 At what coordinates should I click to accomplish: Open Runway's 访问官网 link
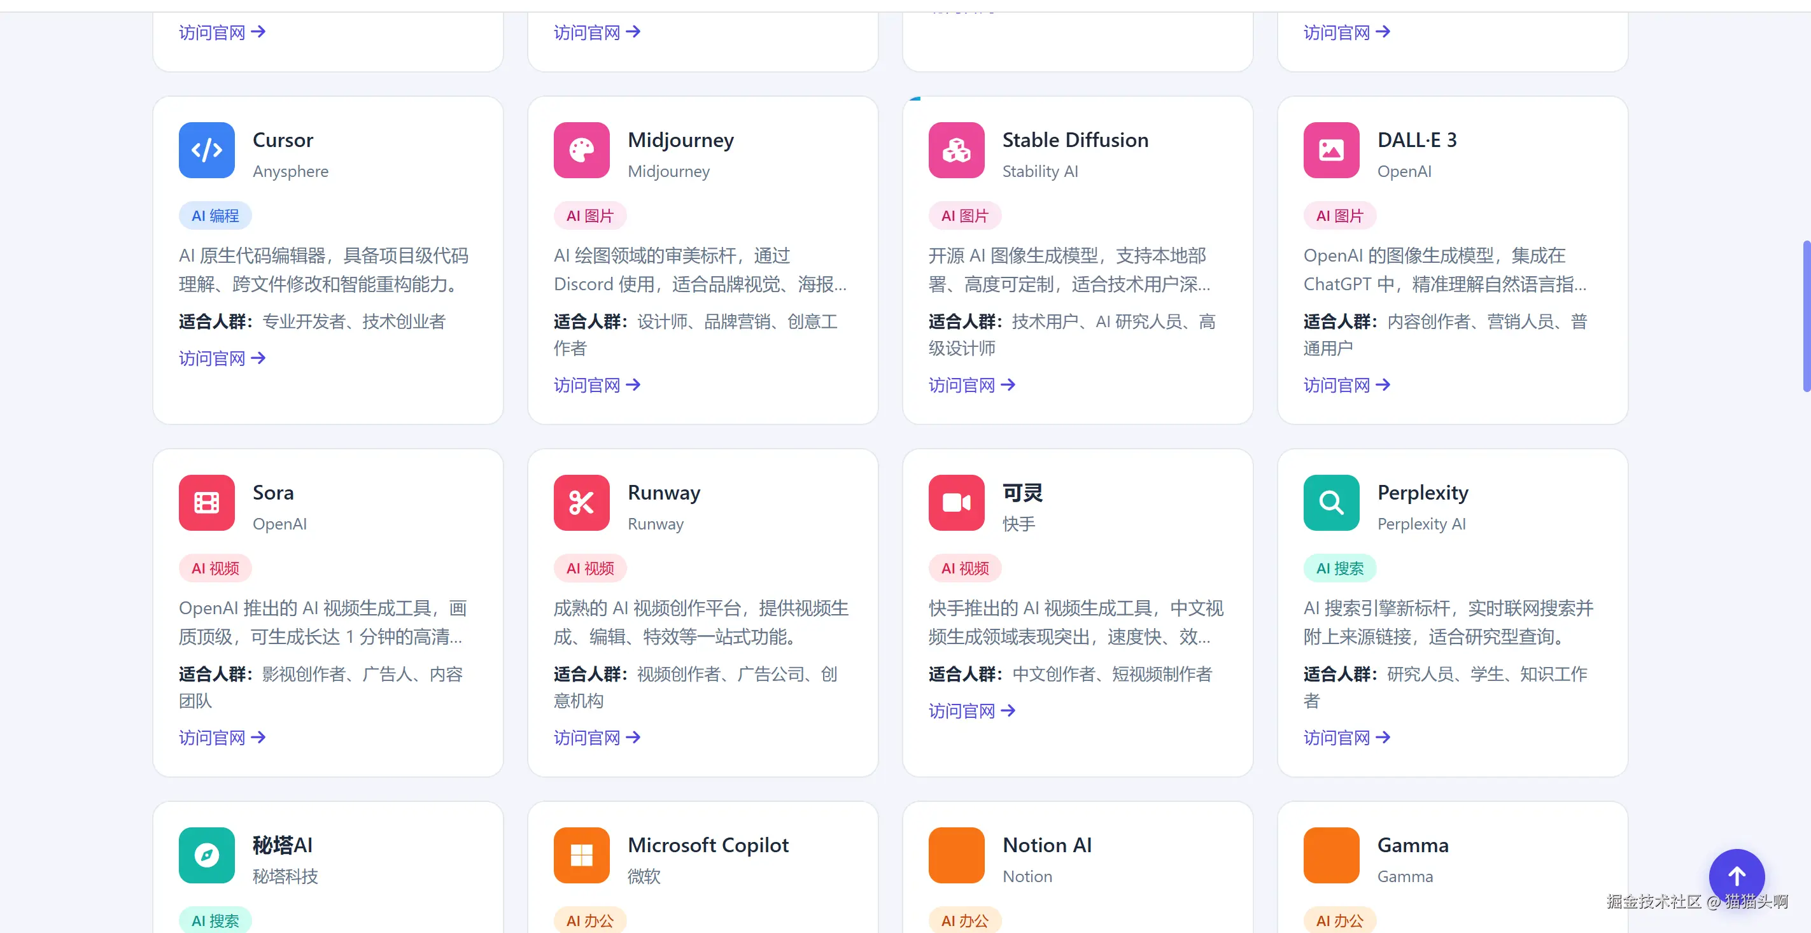[597, 738]
